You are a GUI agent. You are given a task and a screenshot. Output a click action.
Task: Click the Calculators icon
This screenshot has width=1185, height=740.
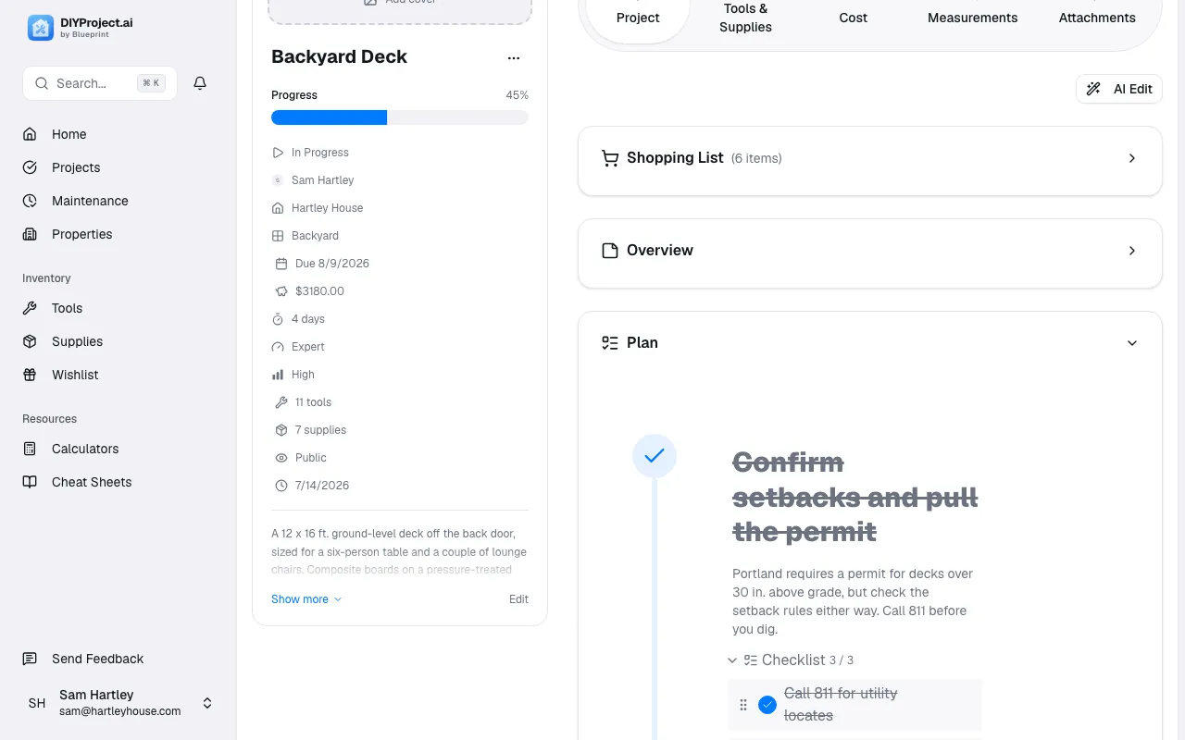[x=30, y=449]
